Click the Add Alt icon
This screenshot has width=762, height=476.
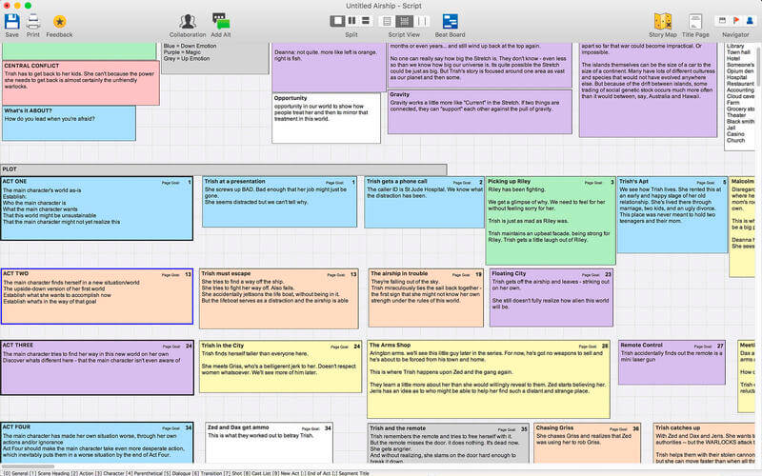[x=220, y=21]
